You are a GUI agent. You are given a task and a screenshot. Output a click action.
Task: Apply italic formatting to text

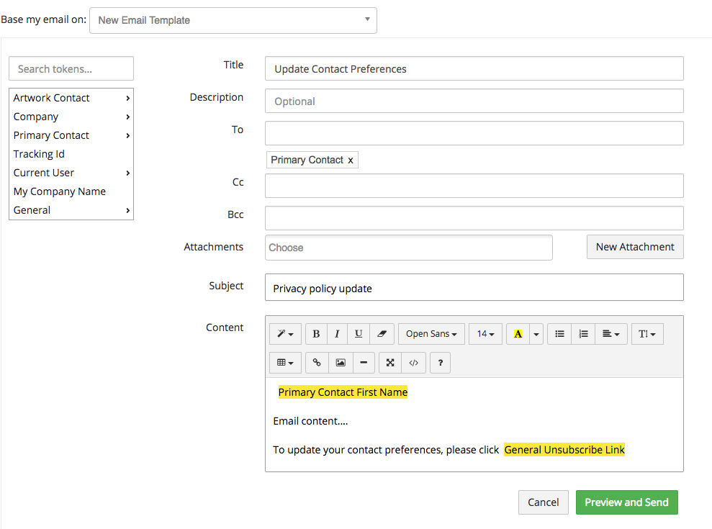coord(337,334)
